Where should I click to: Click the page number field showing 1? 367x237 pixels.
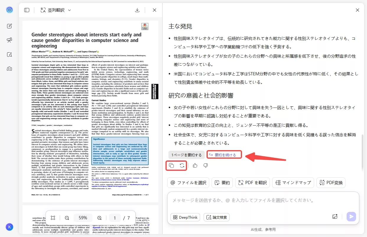point(115,218)
